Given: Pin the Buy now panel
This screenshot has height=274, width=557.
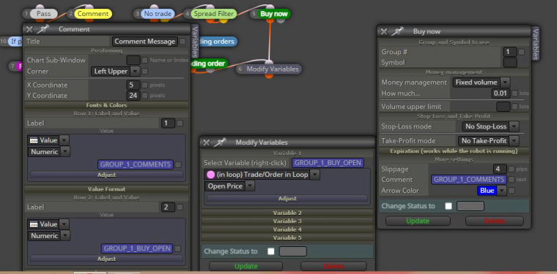Looking at the screenshot, I should click(396, 31).
